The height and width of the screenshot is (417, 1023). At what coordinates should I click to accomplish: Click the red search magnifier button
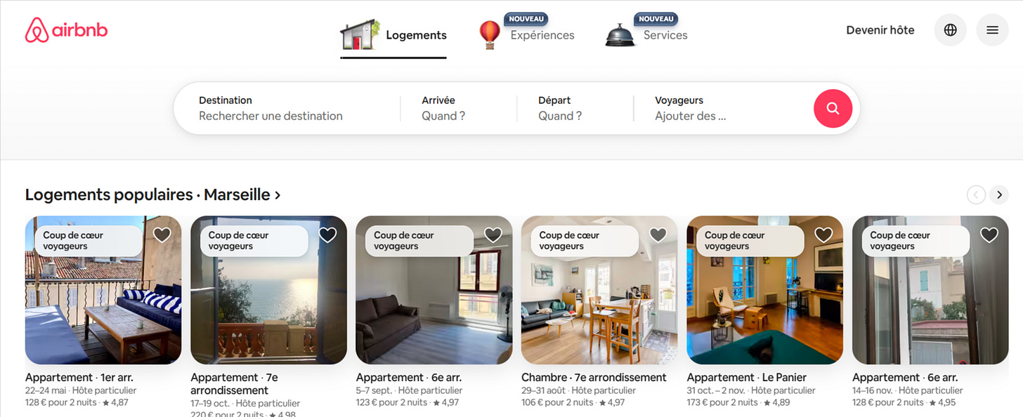pos(833,108)
